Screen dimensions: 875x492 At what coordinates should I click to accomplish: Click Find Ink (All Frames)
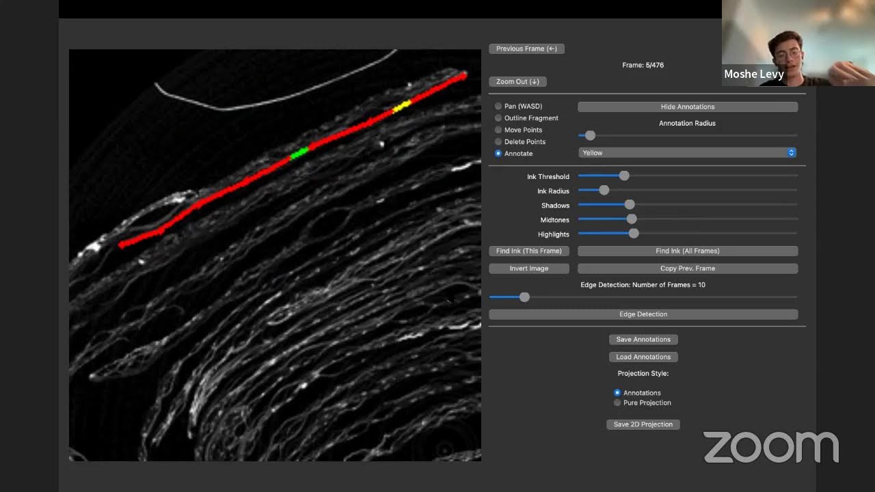pyautogui.click(x=688, y=251)
